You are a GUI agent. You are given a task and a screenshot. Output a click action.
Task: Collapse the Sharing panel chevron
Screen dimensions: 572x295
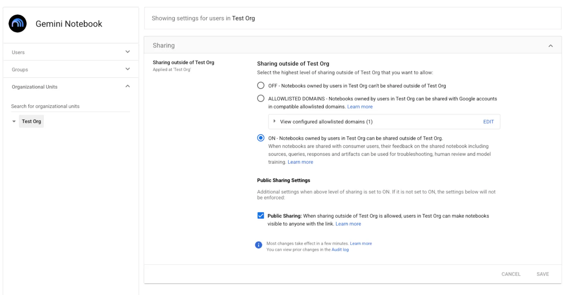pyautogui.click(x=551, y=46)
